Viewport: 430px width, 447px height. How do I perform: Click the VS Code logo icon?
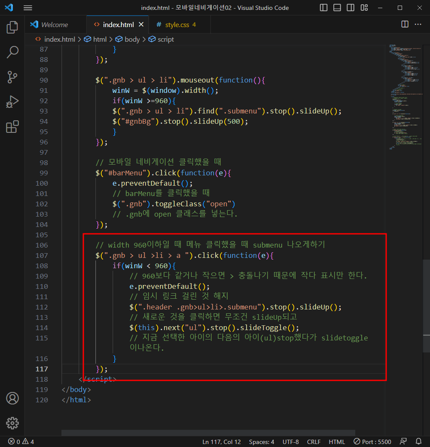(9, 7)
